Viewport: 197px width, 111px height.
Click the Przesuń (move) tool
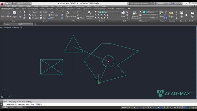[33, 12]
